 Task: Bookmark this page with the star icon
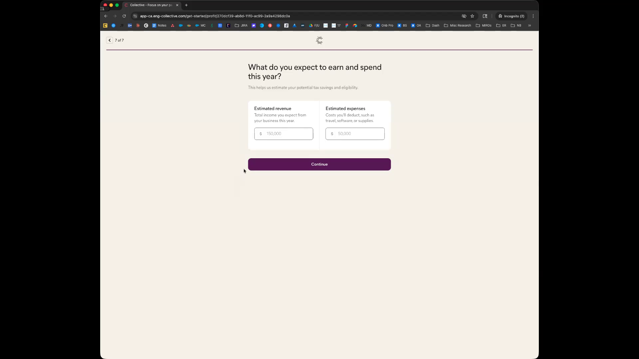(x=472, y=16)
